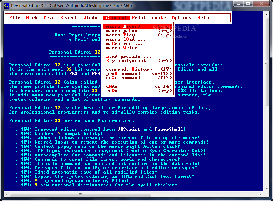Click the 'Tabbed windows to change' line

tap(117, 138)
